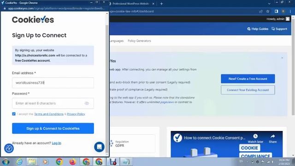
Task: Click the CookieYes logo in signup popup
Action: click(33, 19)
